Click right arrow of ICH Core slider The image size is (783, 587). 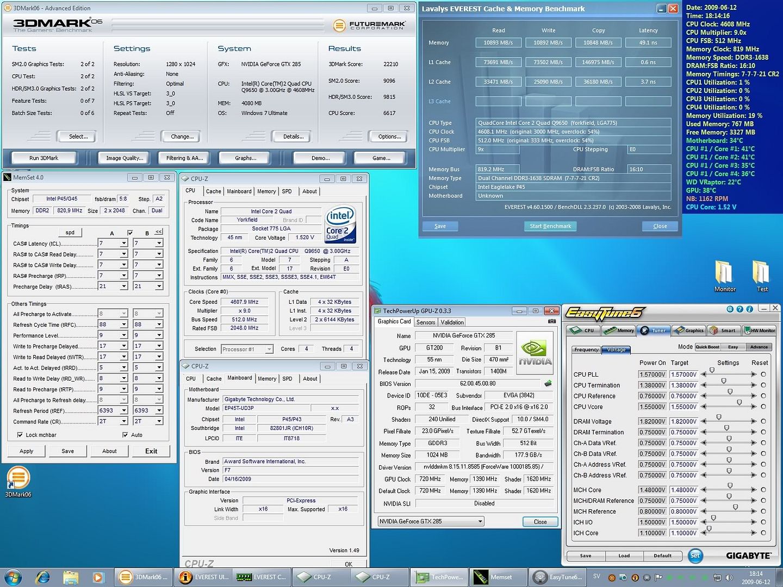[754, 533]
